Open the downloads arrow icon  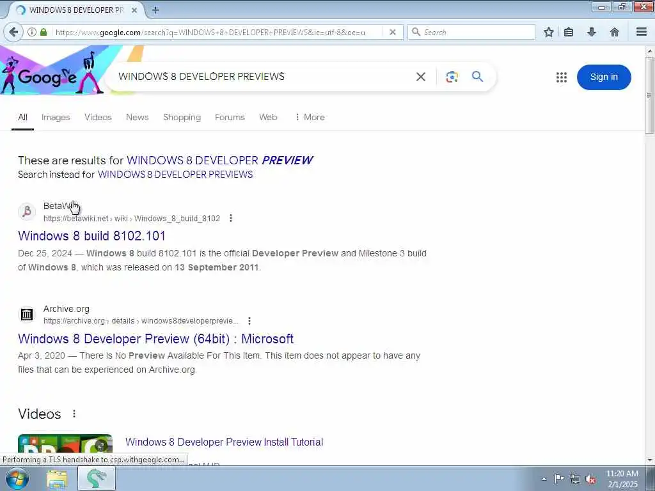coord(591,32)
